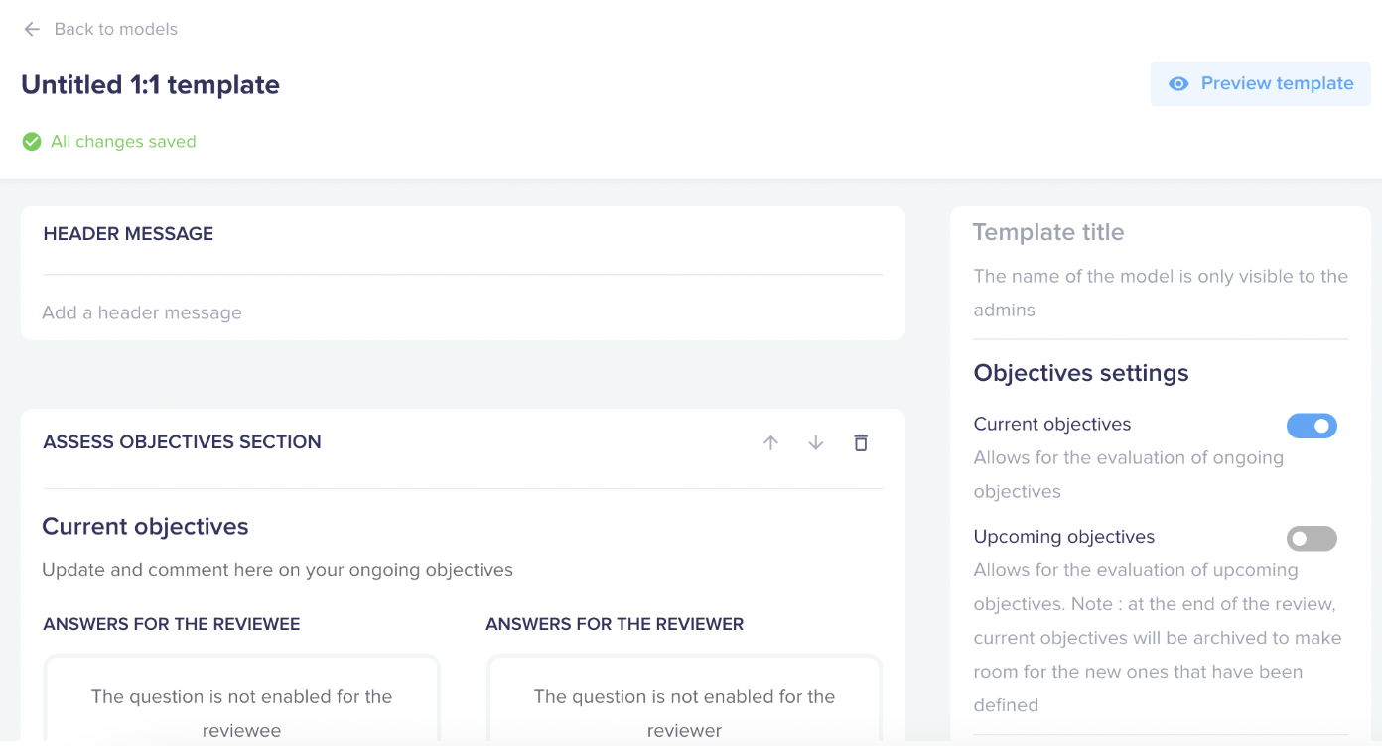1382x746 pixels.
Task: Click the Untitled 1:1 template title
Action: tap(150, 85)
